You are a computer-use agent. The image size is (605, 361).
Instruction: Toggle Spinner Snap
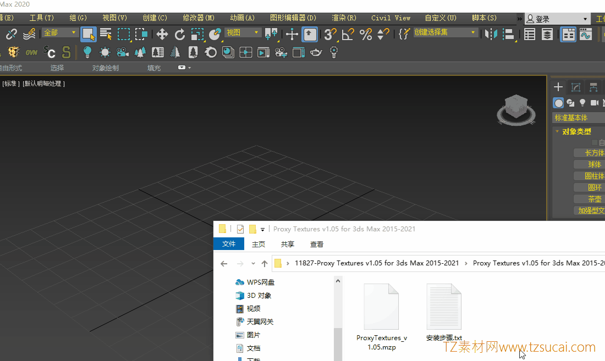coord(383,34)
